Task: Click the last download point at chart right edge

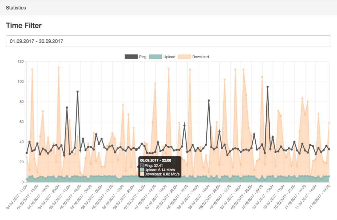Action: tap(329, 123)
